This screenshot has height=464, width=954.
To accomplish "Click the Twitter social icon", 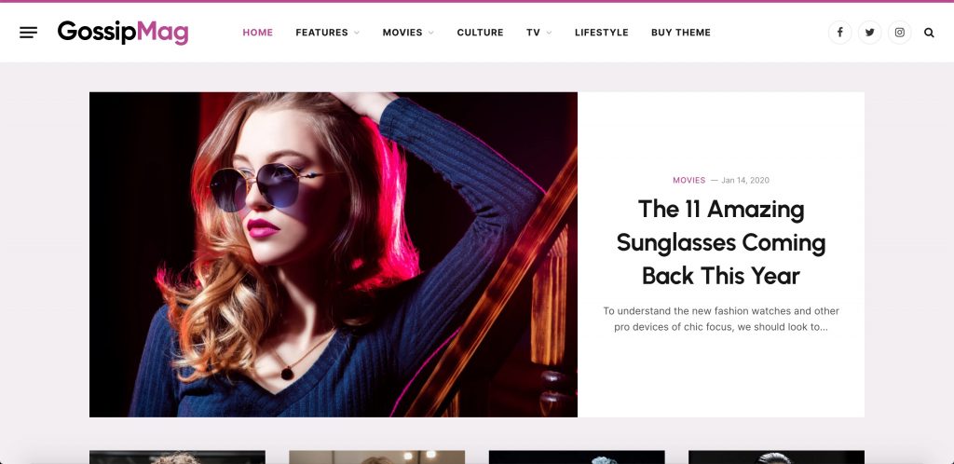I will point(869,33).
